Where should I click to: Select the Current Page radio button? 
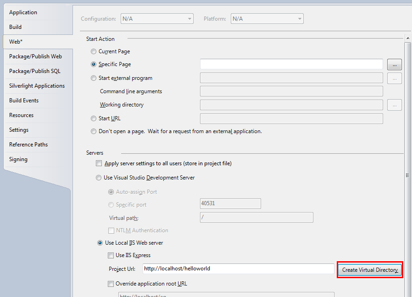94,52
